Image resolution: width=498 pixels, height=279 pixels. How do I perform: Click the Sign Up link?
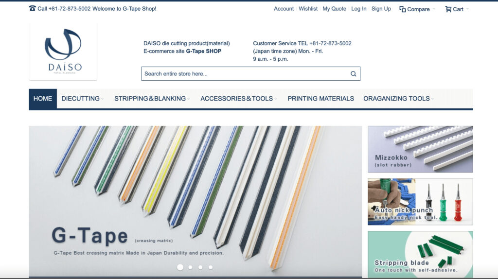(381, 9)
